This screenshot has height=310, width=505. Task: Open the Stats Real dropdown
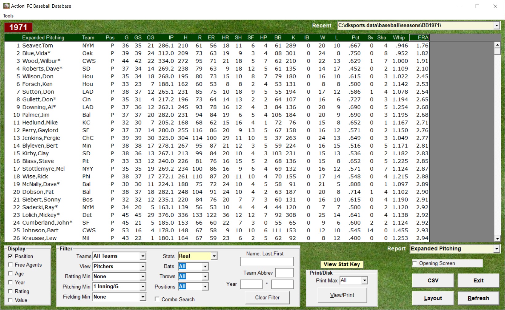click(214, 256)
